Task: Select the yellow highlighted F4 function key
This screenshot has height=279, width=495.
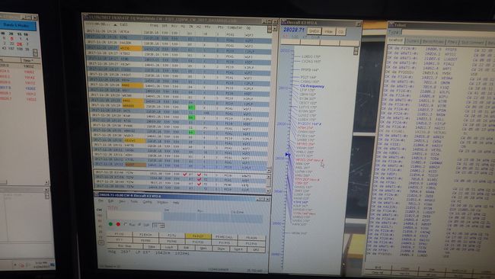Action: (x=198, y=236)
